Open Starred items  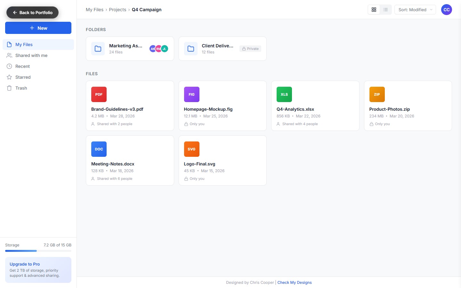[x=38, y=77]
